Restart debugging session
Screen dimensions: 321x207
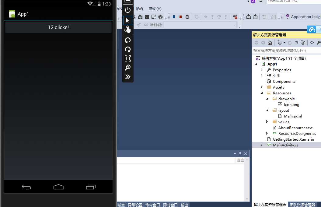pos(187,17)
